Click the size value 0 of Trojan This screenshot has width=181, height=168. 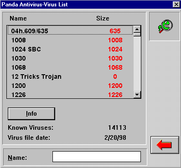tap(115, 76)
